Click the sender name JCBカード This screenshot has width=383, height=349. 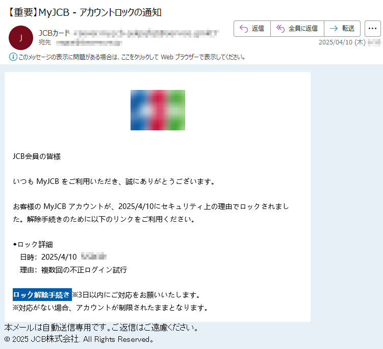[54, 33]
